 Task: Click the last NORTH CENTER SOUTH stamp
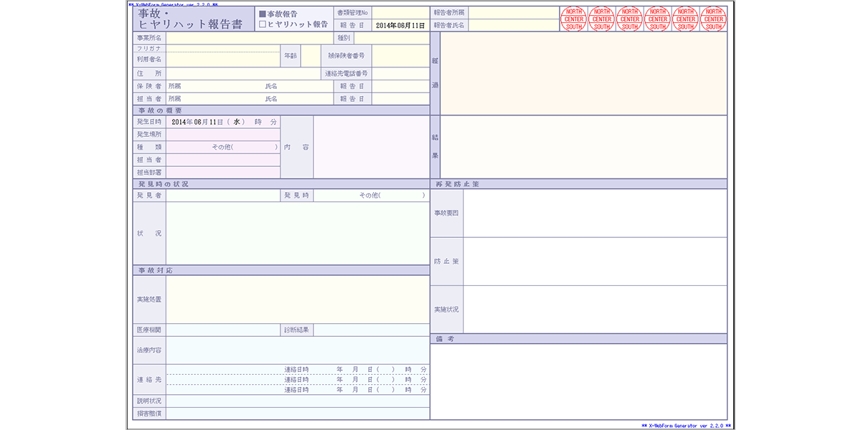click(714, 19)
